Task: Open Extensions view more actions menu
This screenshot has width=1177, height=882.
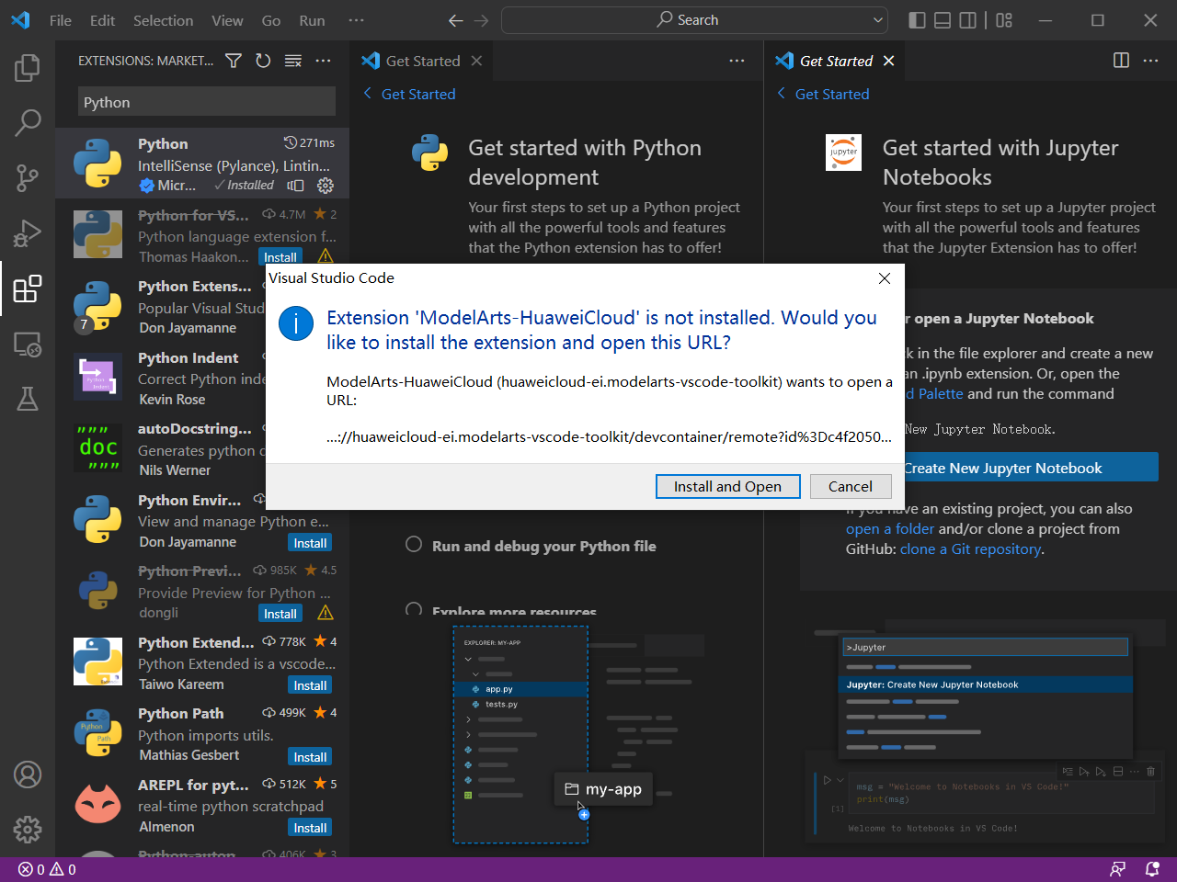Action: 323,61
